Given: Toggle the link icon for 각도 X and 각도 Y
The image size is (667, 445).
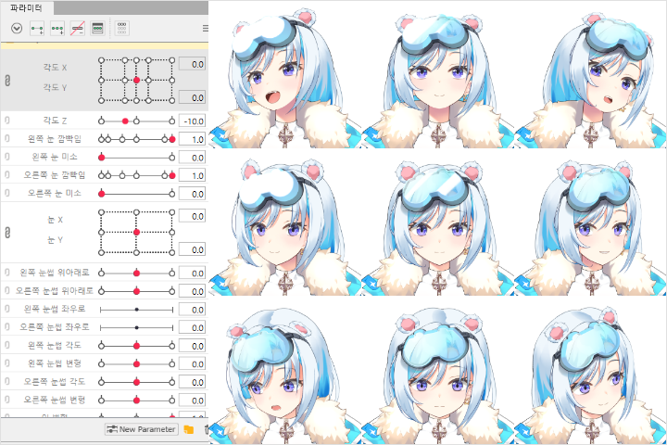Looking at the screenshot, I should (7, 80).
